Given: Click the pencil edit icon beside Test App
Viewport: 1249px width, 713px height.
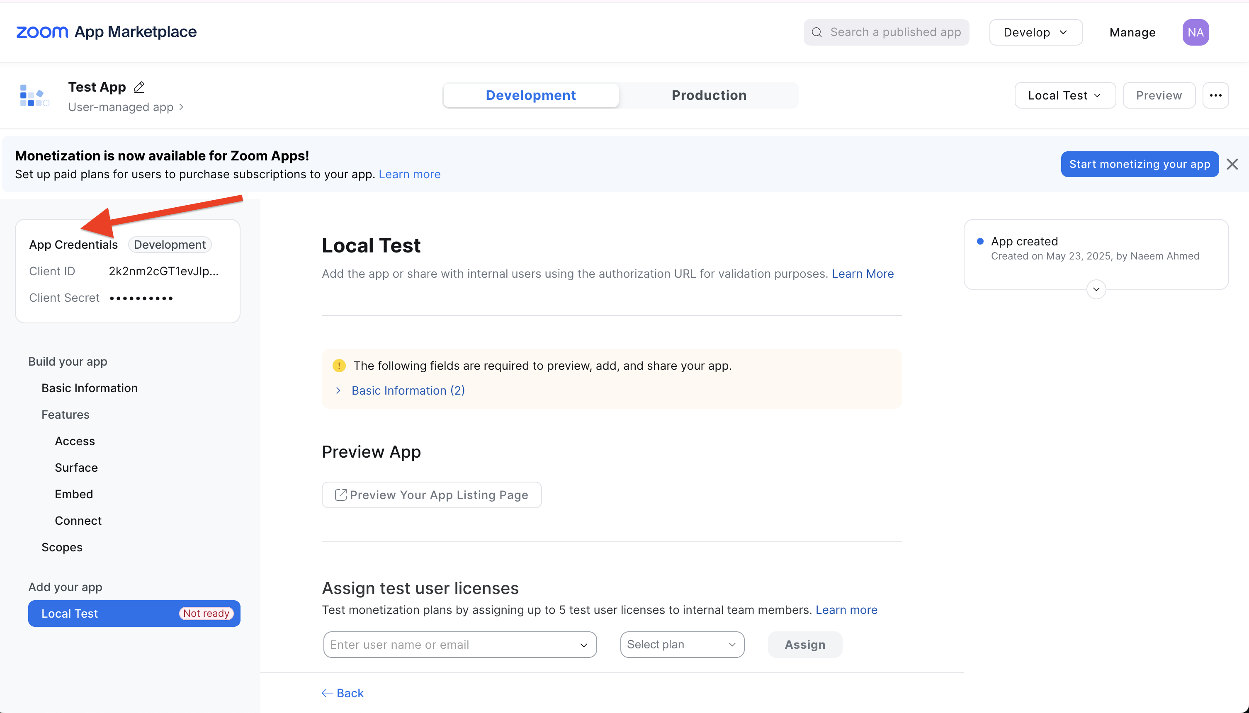Looking at the screenshot, I should coord(139,87).
